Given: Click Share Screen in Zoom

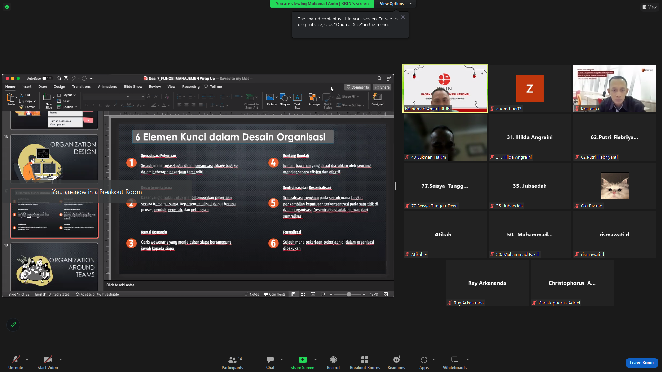Looking at the screenshot, I should pos(302,363).
